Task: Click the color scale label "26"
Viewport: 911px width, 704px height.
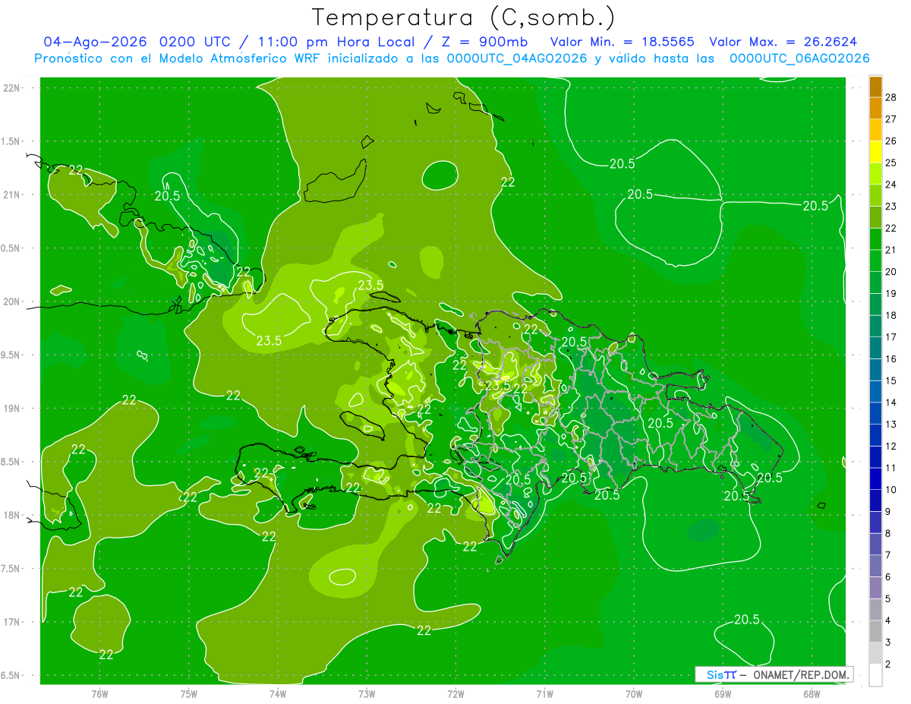Action: pyautogui.click(x=891, y=141)
